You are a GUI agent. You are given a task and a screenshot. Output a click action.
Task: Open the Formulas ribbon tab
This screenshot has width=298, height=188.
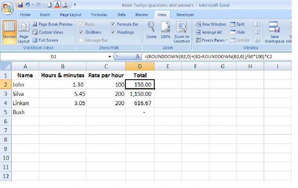point(99,15)
